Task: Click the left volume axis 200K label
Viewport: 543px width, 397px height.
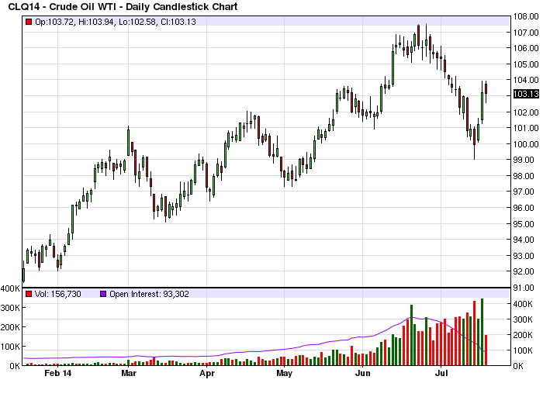Action: click(x=10, y=327)
